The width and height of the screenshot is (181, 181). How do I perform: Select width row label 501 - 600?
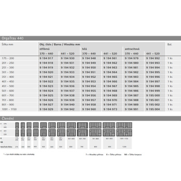[x=8, y=91]
